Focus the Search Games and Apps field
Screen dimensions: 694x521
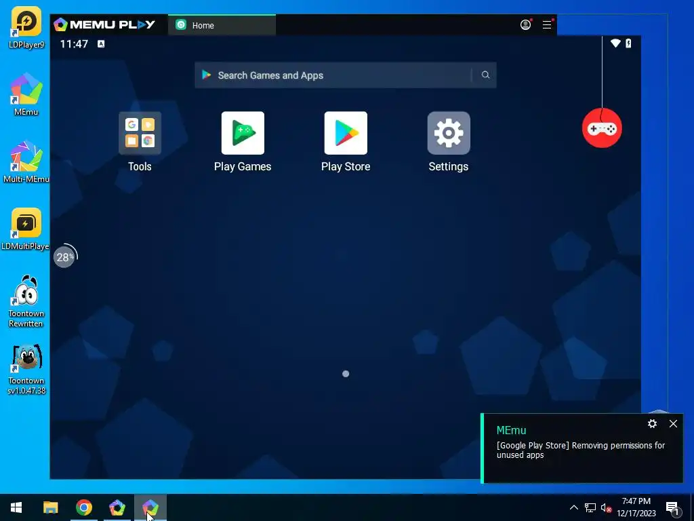tap(345, 75)
